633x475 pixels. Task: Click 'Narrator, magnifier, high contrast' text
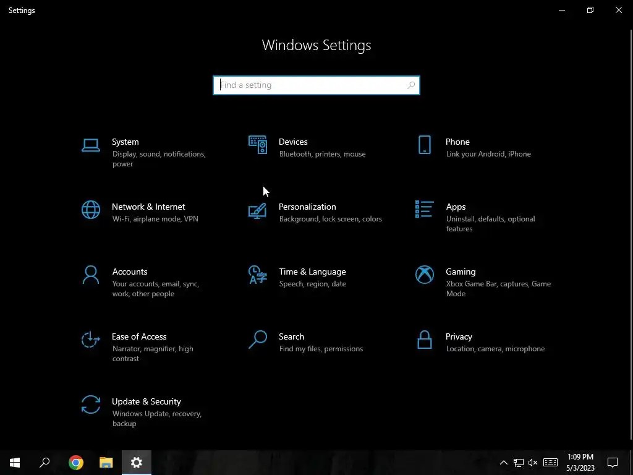click(153, 354)
